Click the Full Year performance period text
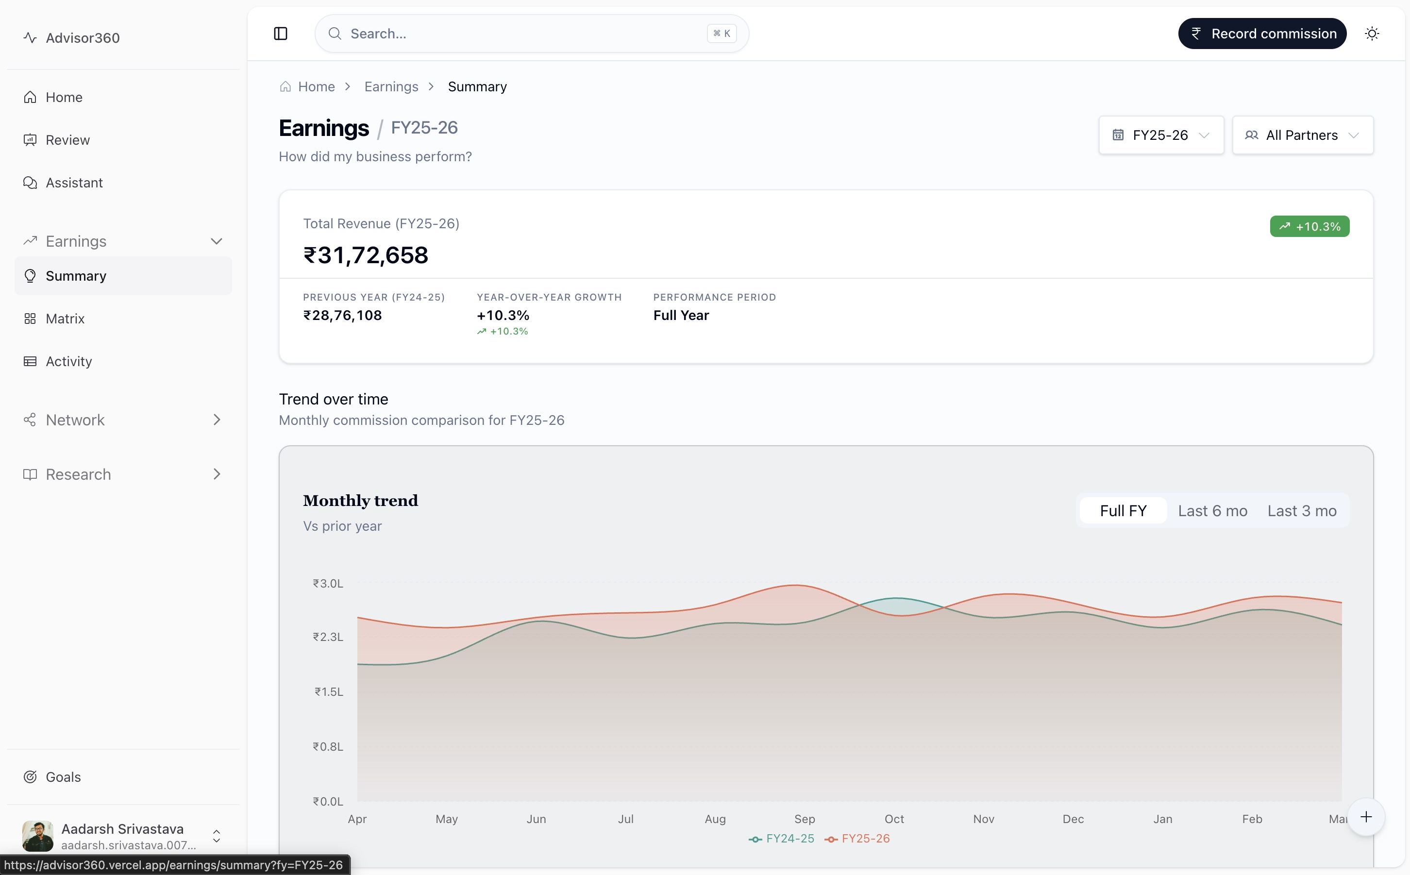 click(x=681, y=316)
